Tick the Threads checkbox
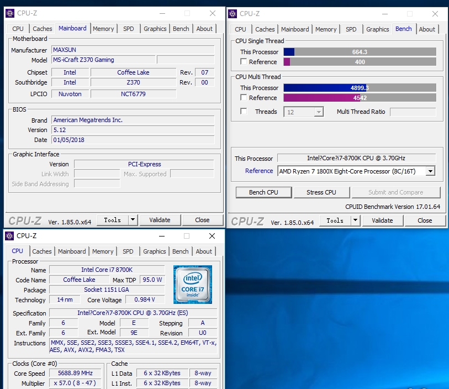 pyautogui.click(x=244, y=112)
